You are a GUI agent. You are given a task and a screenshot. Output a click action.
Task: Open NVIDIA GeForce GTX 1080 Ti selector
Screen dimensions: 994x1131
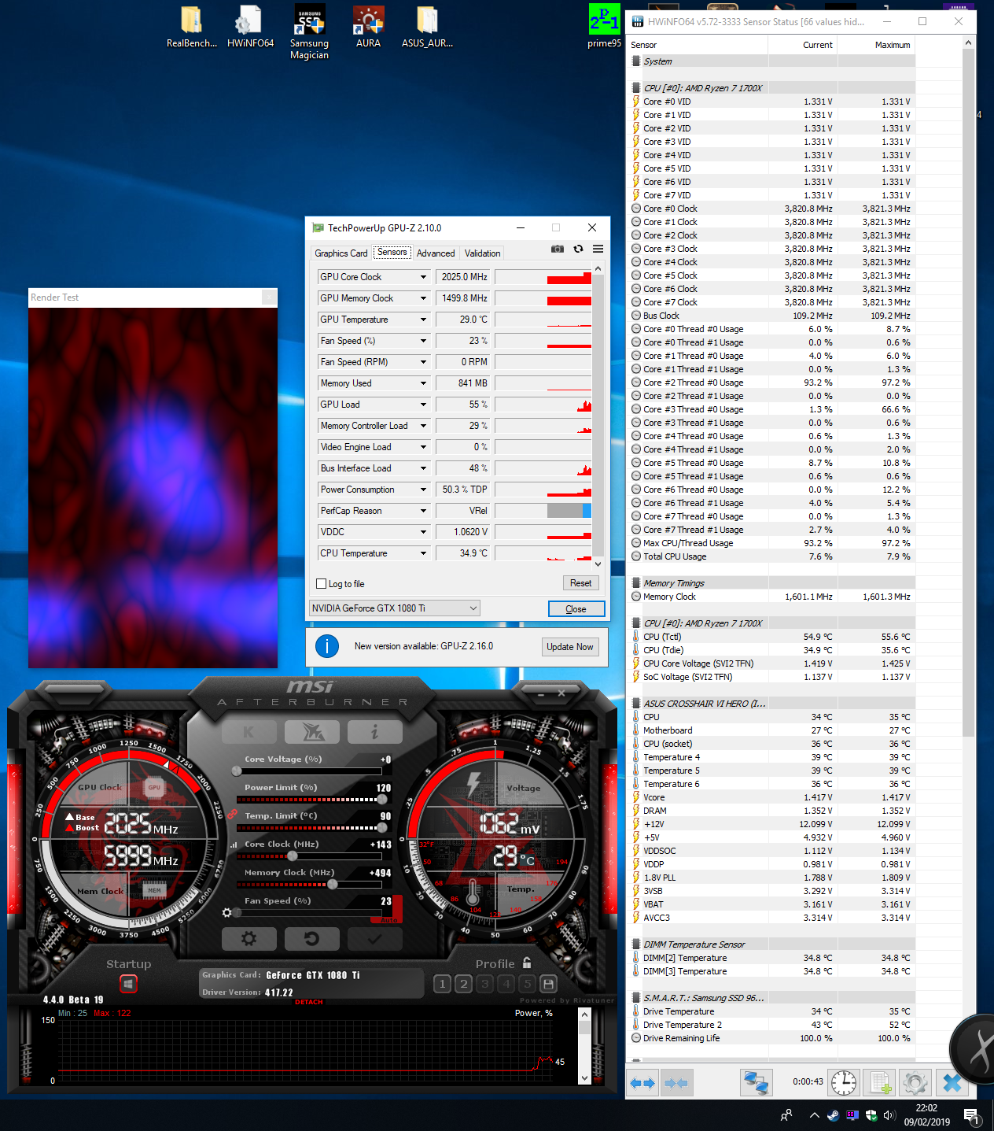point(395,608)
